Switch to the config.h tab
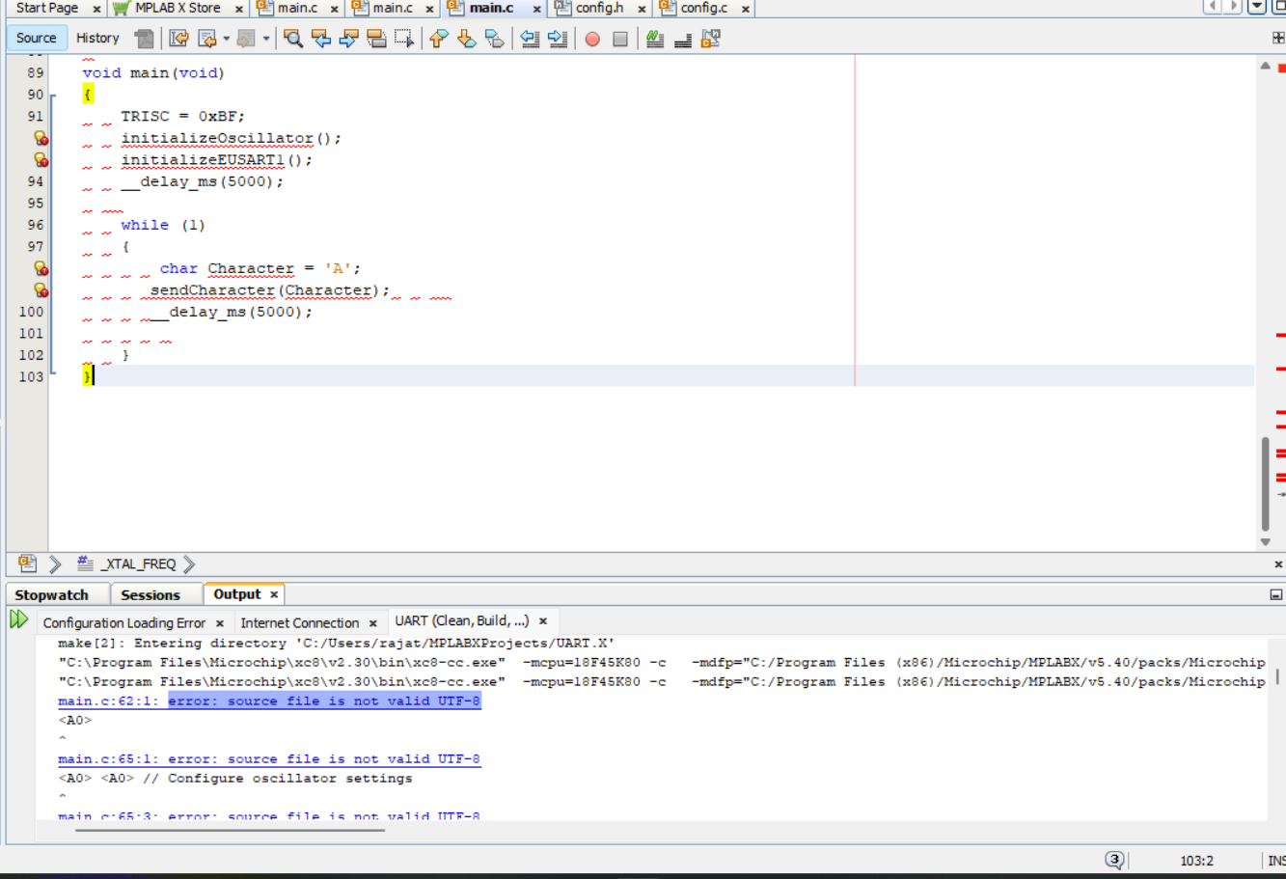This screenshot has height=879, width=1286. pos(599,8)
